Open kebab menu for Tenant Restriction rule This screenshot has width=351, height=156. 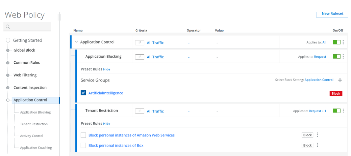tap(343, 111)
